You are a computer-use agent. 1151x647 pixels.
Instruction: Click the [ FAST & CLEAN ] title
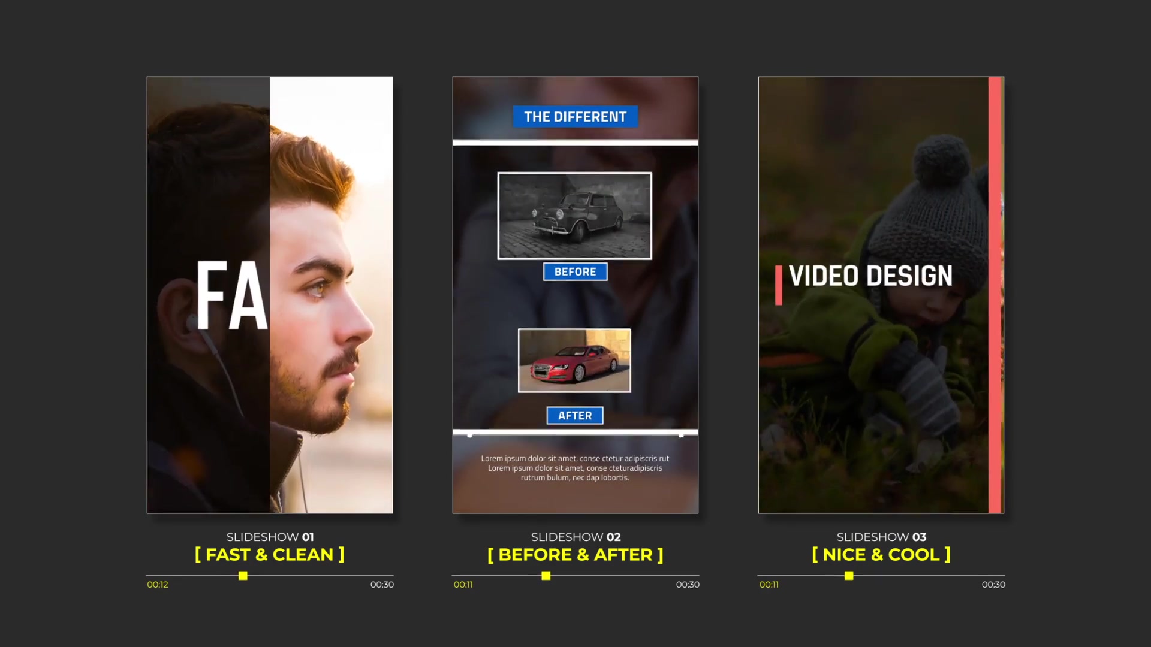(270, 555)
